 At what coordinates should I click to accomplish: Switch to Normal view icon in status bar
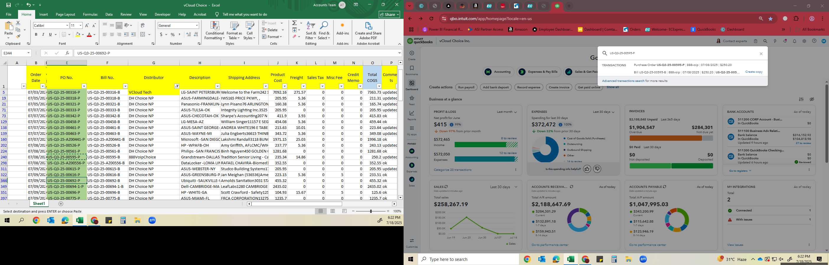321,211
